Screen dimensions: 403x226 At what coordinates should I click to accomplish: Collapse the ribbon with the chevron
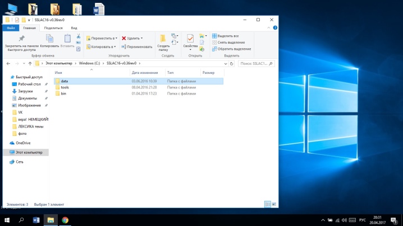point(269,27)
